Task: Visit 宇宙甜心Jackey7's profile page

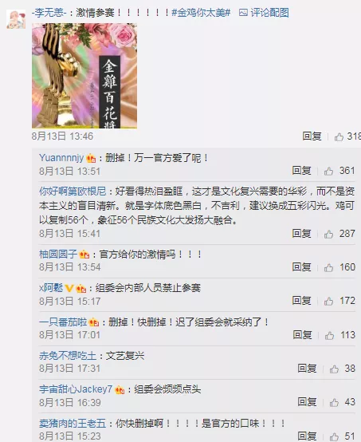Action: point(76,389)
